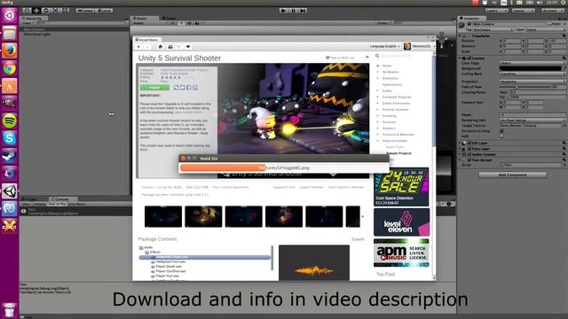
Task: Share the asset on Twitter
Action: click(182, 88)
